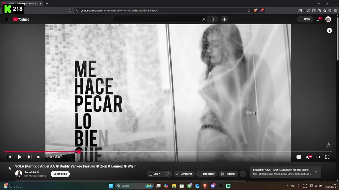Toggle the browser sidebar panel

pos(314,11)
